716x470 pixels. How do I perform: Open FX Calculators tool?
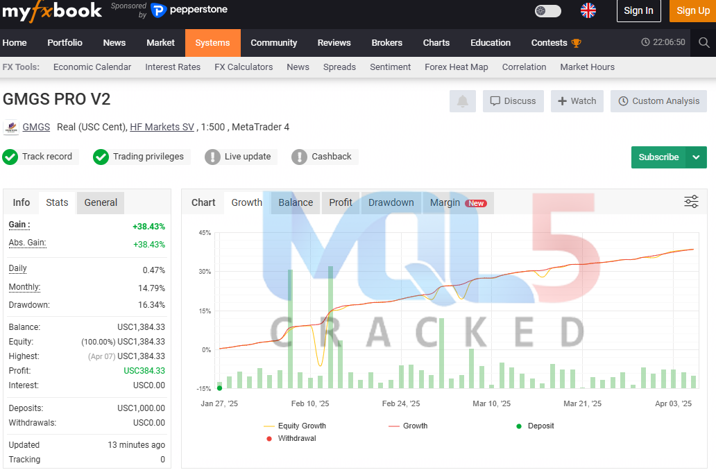click(x=244, y=67)
